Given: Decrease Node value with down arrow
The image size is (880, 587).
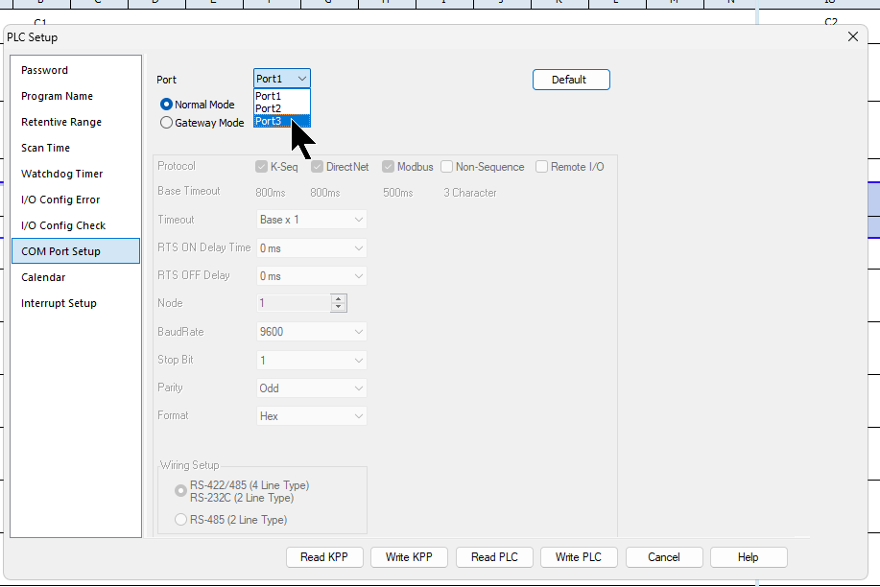Looking at the screenshot, I should click(339, 307).
